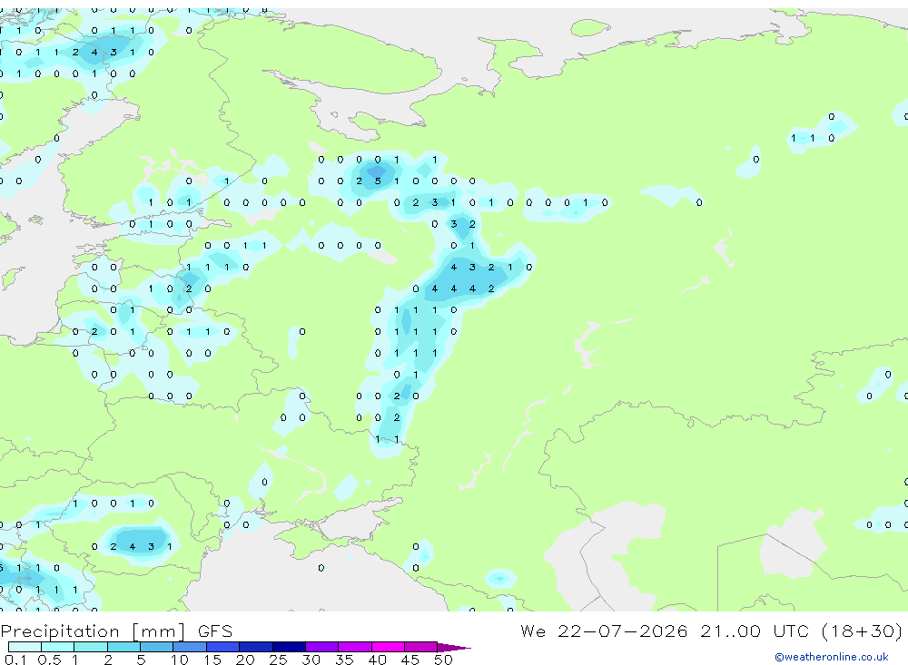This screenshot has height=665, width=908.
Task: Click the "0.1" legend scale label
Action: pyautogui.click(x=15, y=660)
